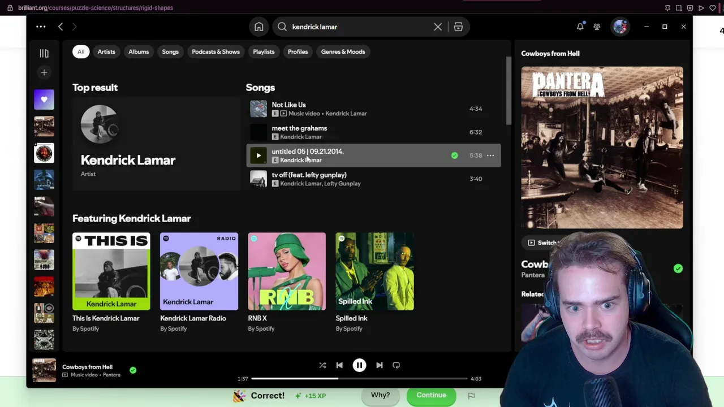This screenshot has height=407, width=724.
Task: Open the notifications bell
Action: click(580, 27)
